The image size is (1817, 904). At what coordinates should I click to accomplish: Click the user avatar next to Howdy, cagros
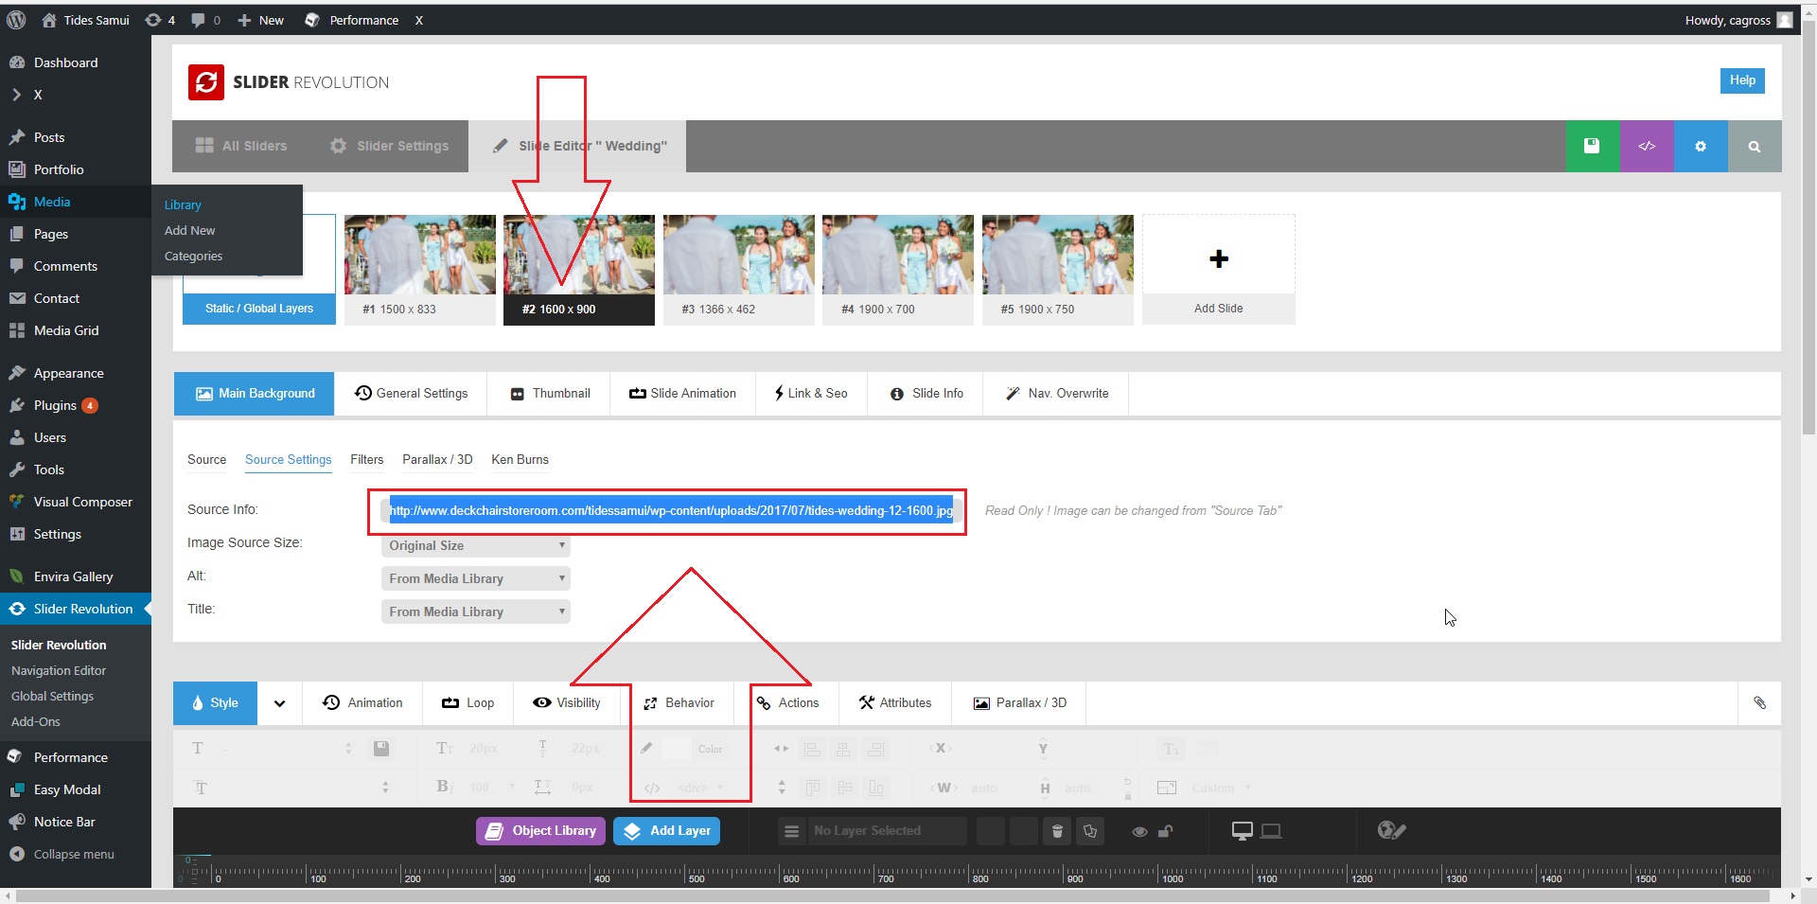1785,20
